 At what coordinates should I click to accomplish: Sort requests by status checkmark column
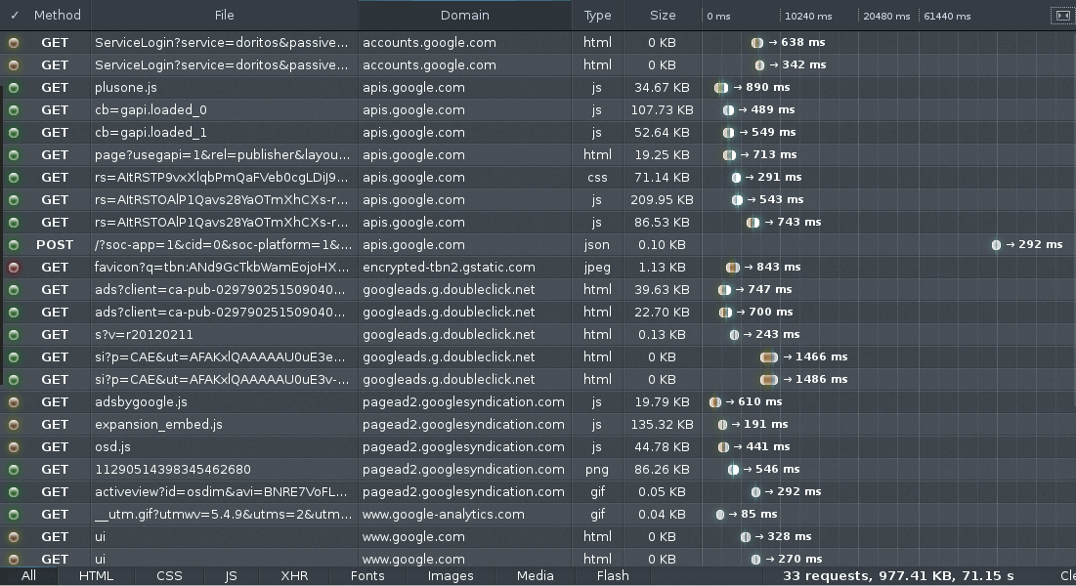[x=15, y=15]
